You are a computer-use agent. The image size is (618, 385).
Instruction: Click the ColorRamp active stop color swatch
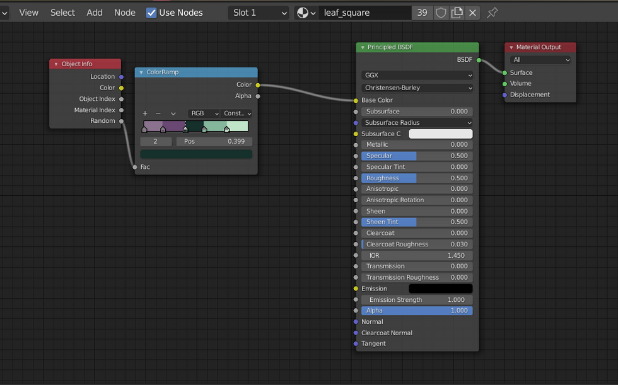click(196, 154)
